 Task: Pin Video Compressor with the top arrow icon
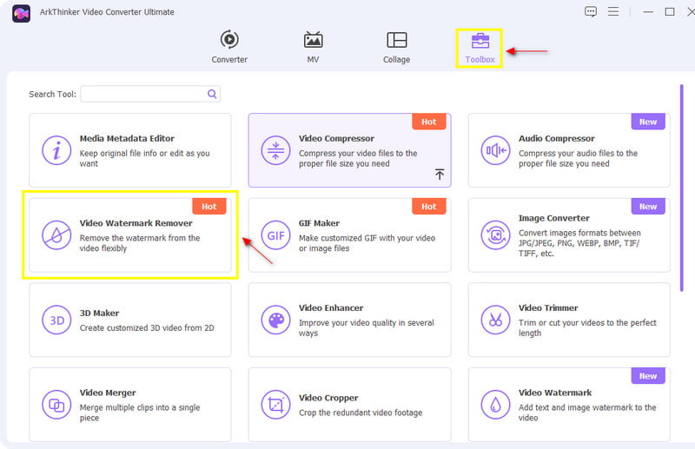[440, 175]
